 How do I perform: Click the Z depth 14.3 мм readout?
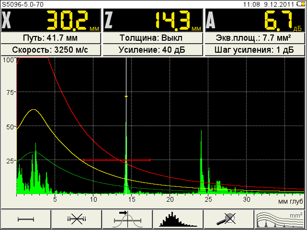coord(153,20)
